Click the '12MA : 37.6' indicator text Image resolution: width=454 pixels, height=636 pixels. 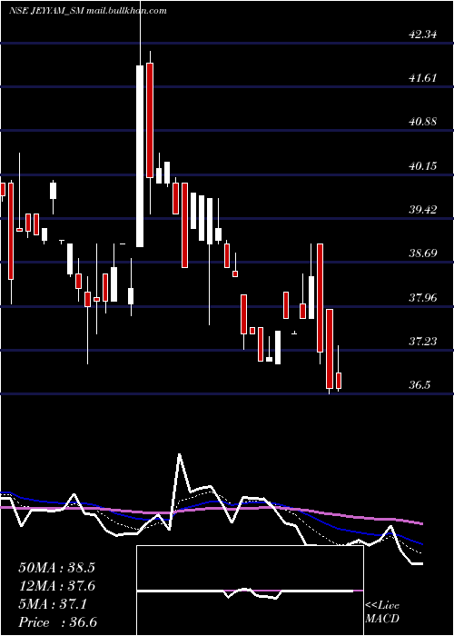56,586
